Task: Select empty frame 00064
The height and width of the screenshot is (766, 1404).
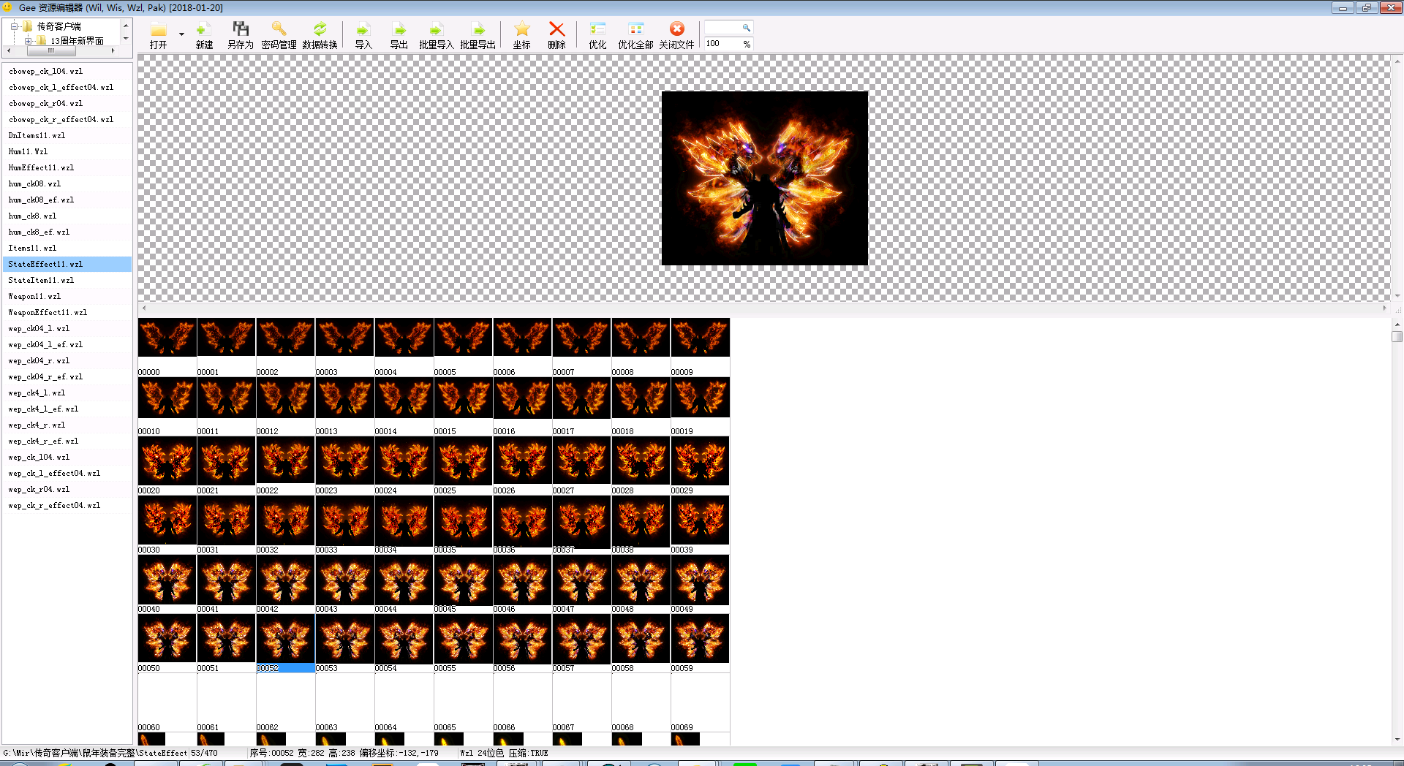Action: click(x=404, y=702)
